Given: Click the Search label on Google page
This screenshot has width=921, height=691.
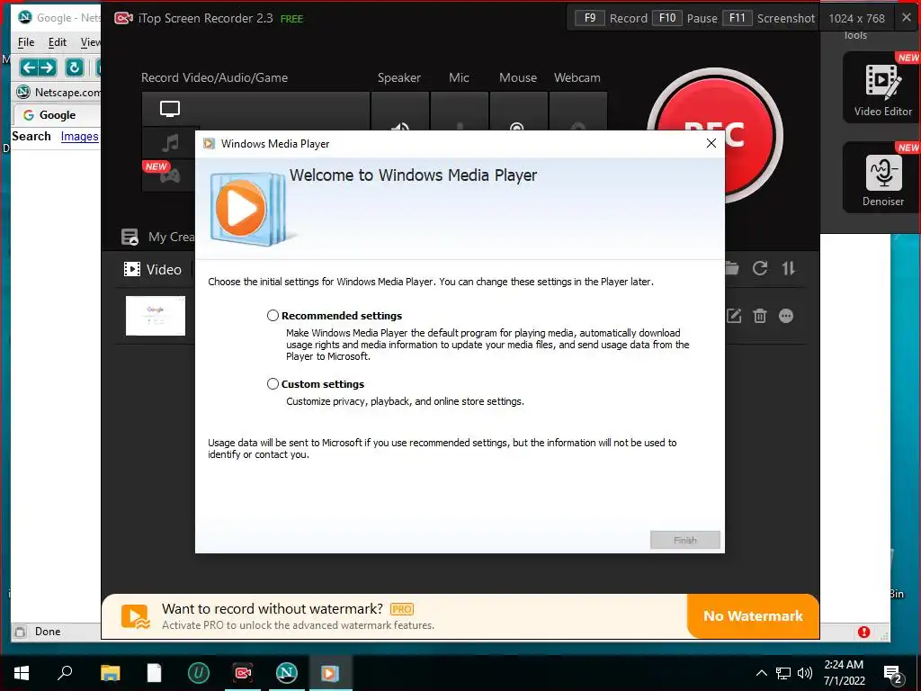Looking at the screenshot, I should coord(31,137).
